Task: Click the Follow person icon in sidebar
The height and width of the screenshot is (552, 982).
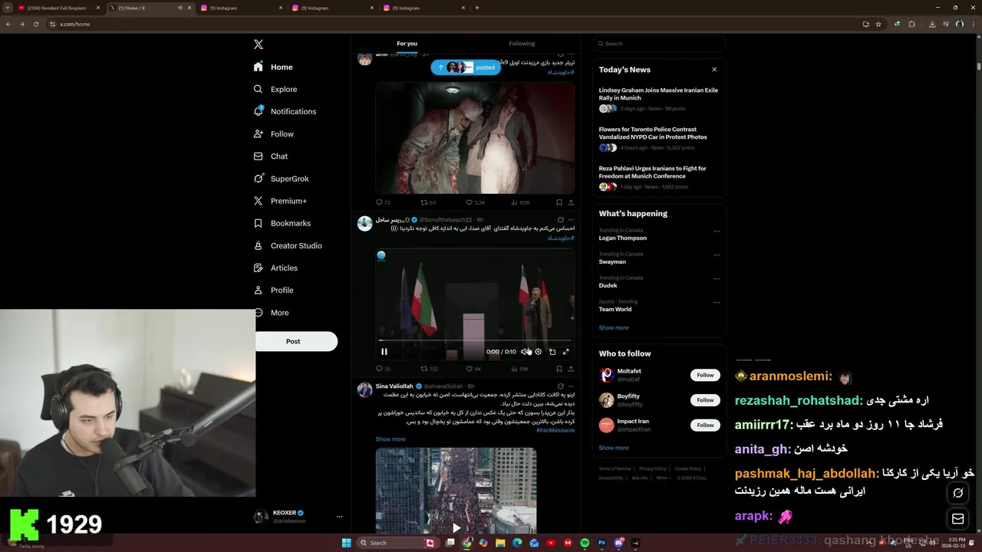Action: [x=259, y=134]
